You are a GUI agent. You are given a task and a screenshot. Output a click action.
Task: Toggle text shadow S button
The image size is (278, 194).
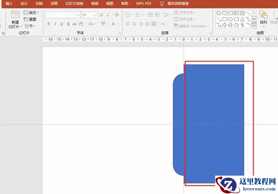[68, 24]
